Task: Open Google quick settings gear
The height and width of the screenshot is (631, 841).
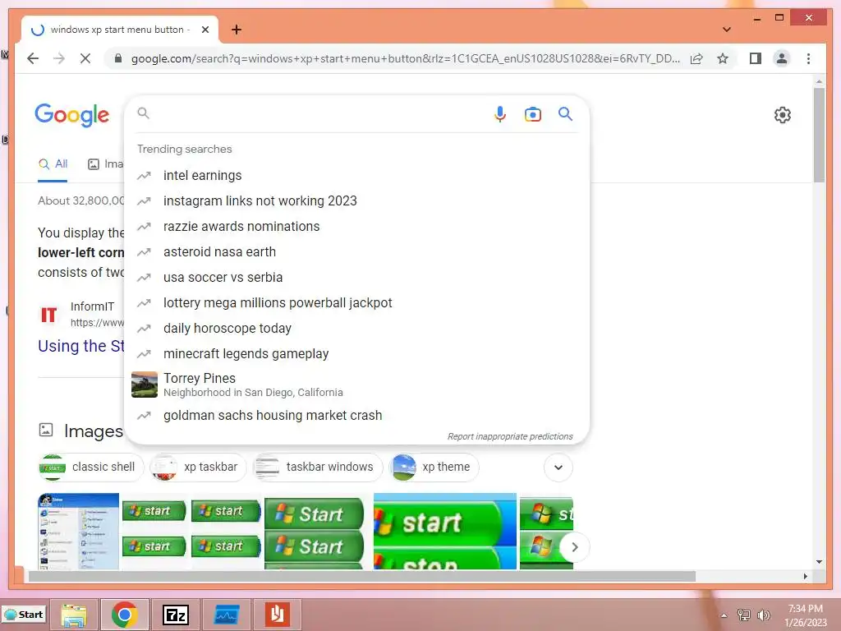Action: [x=783, y=115]
